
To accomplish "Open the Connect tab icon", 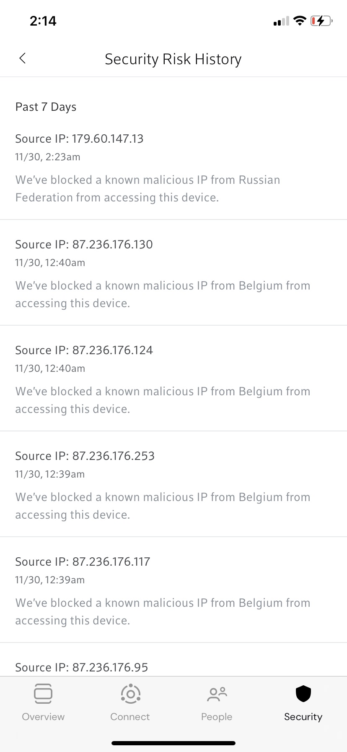I will 130,694.
